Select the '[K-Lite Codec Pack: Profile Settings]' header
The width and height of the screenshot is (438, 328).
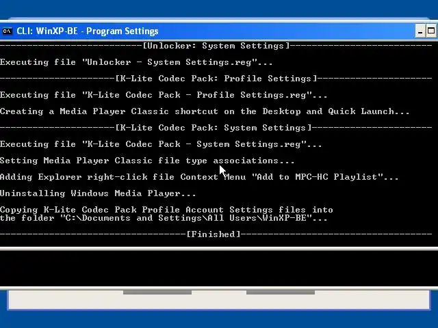click(x=216, y=79)
